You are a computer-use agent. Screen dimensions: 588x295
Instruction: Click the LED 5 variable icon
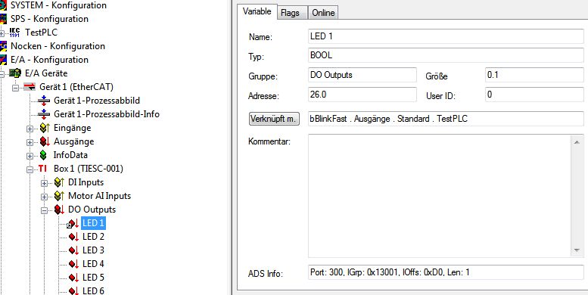pos(73,278)
